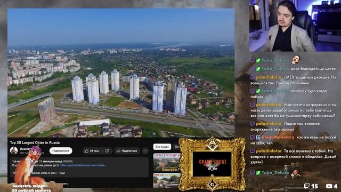Click username Yoba_Deluxe on 'перееду туда когда' message
The image size is (341, 192).
point(275,91)
